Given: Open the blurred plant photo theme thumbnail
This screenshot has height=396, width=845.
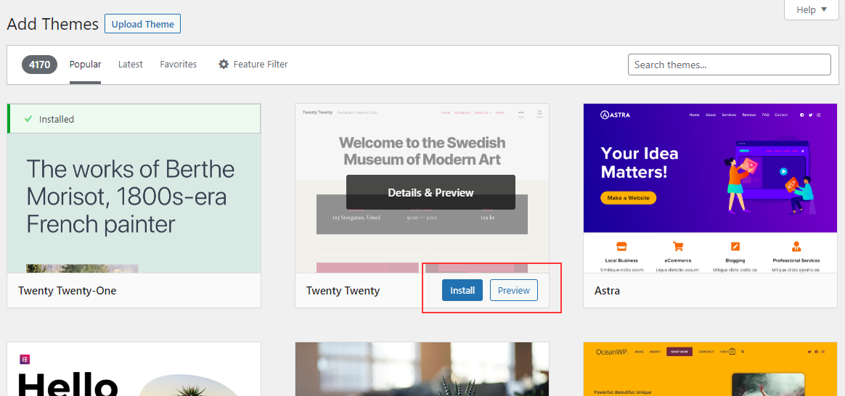Looking at the screenshot, I should (422, 369).
